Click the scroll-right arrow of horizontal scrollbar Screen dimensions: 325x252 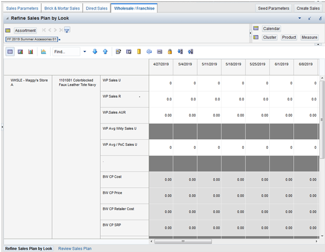(317, 241)
